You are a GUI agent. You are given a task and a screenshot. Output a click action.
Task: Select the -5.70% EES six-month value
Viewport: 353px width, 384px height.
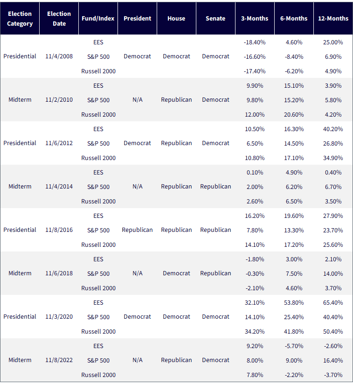click(294, 346)
